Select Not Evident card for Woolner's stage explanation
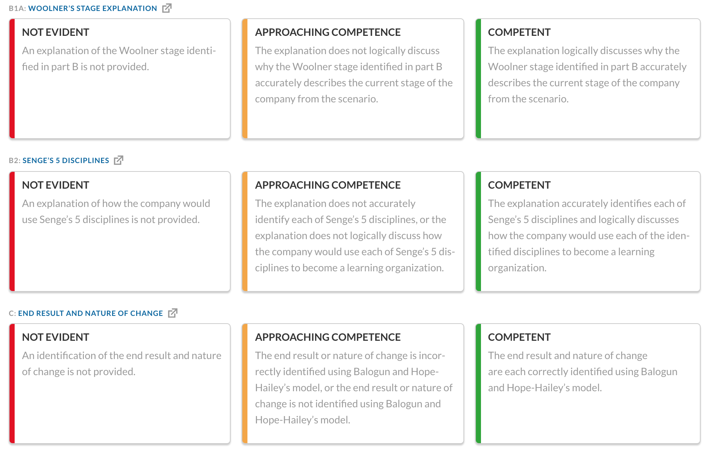This screenshot has height=449, width=705. (120, 79)
